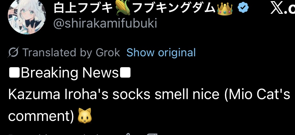Viewport: 295px width, 135px height.
Task: Click the white square after Breaking News
Action: pyautogui.click(x=125, y=73)
